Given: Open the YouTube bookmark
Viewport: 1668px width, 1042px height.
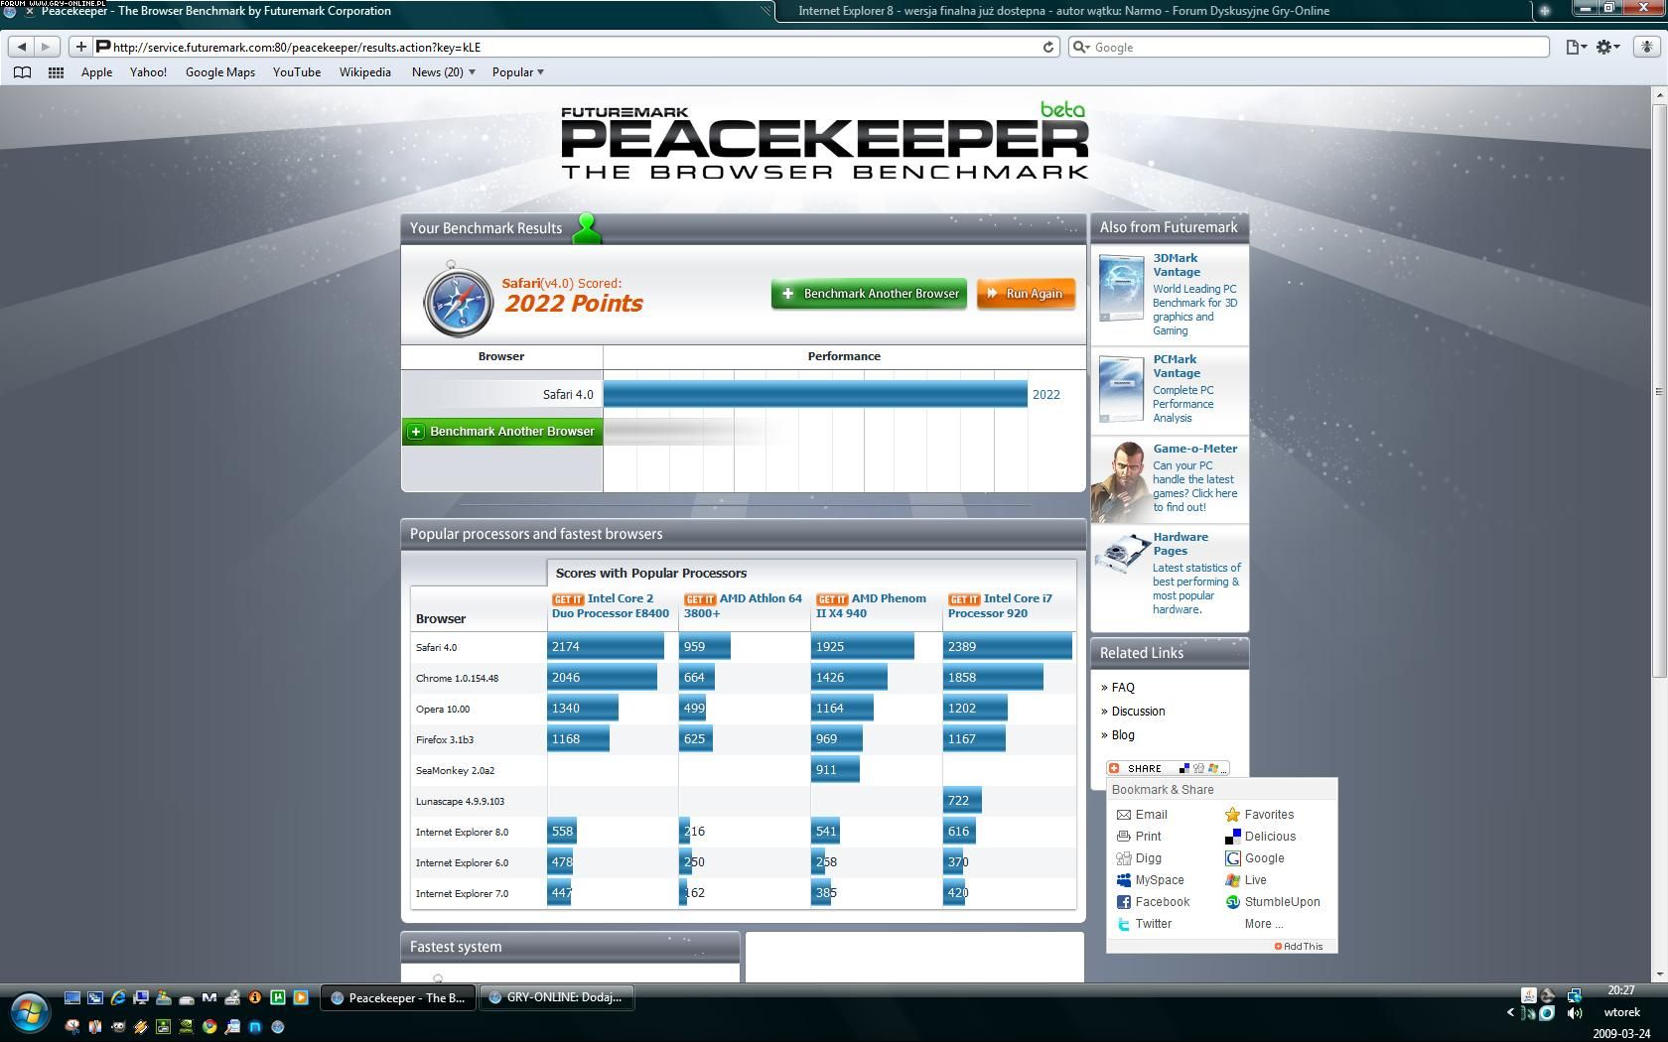Looking at the screenshot, I should tap(297, 72).
